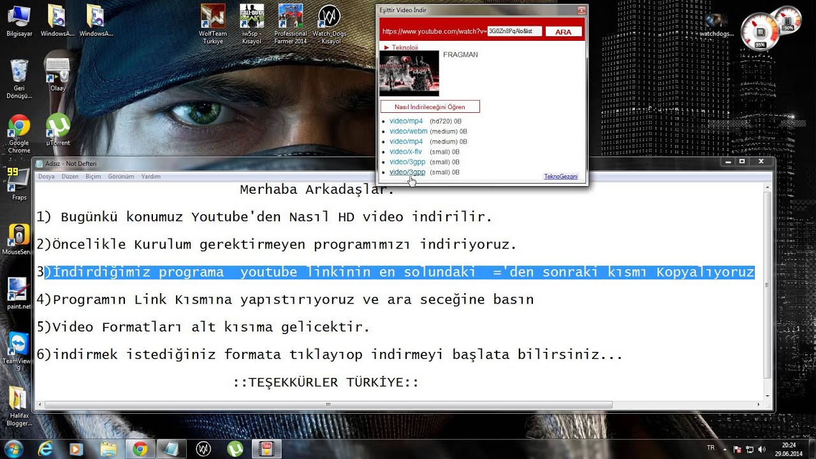Click the Teknoloji category link
The image size is (816, 459).
coord(405,48)
